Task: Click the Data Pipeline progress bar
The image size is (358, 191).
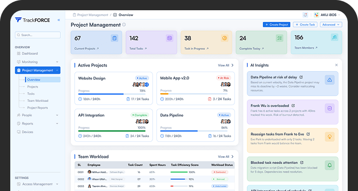Action: (194, 131)
